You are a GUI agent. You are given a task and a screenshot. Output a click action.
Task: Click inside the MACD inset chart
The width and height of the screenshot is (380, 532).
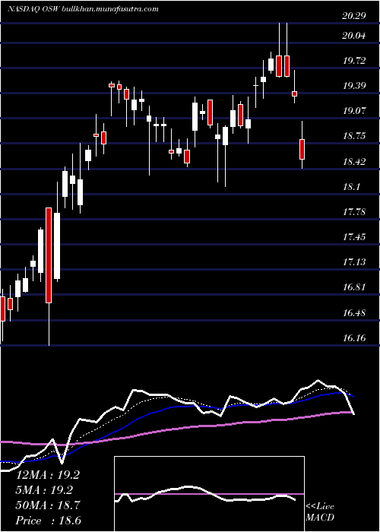209,494
